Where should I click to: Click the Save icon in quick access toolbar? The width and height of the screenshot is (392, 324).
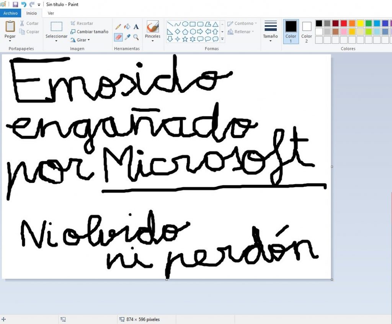click(15, 5)
